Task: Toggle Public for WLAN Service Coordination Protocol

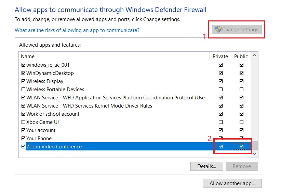Action: pos(241,97)
